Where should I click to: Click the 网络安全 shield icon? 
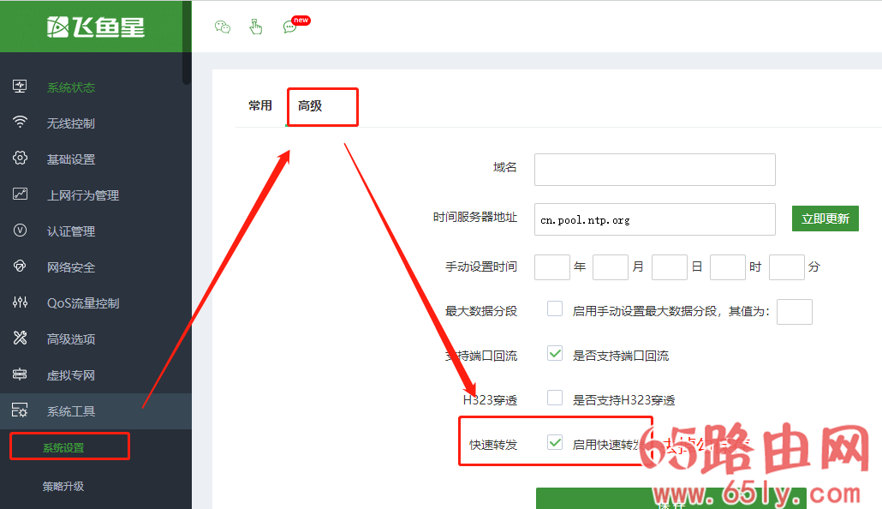tap(20, 266)
